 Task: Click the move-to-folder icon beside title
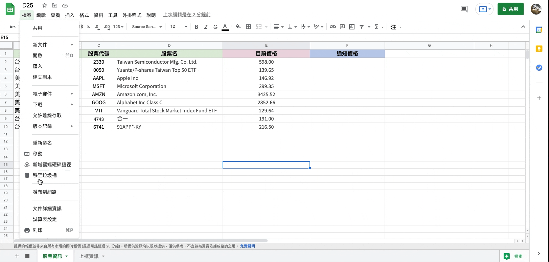tap(54, 5)
